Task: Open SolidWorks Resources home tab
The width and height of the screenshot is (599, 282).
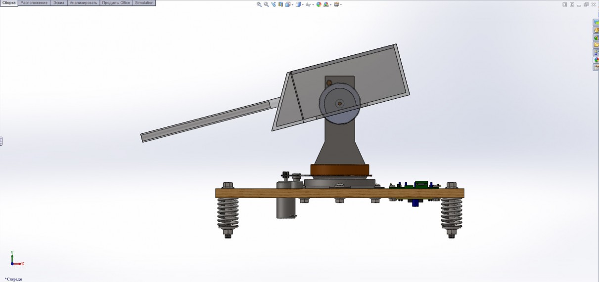Action: (x=596, y=30)
